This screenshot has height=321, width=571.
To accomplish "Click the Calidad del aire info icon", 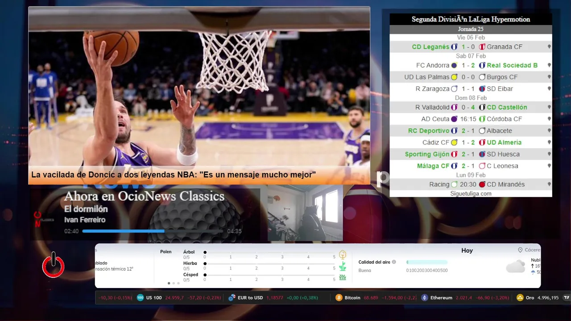I will 394,262.
